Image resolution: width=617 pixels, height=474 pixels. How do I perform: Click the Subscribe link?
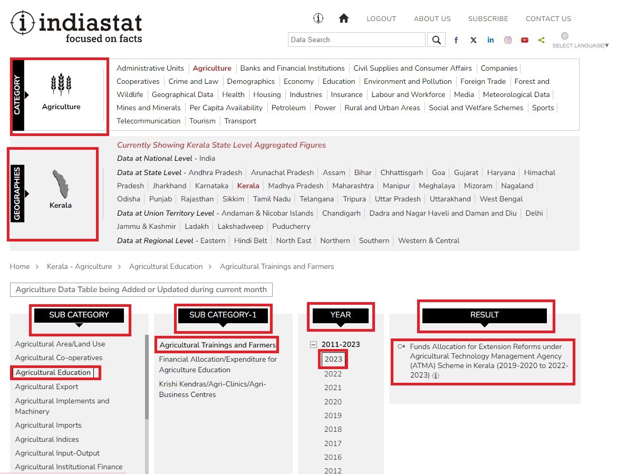pos(488,18)
